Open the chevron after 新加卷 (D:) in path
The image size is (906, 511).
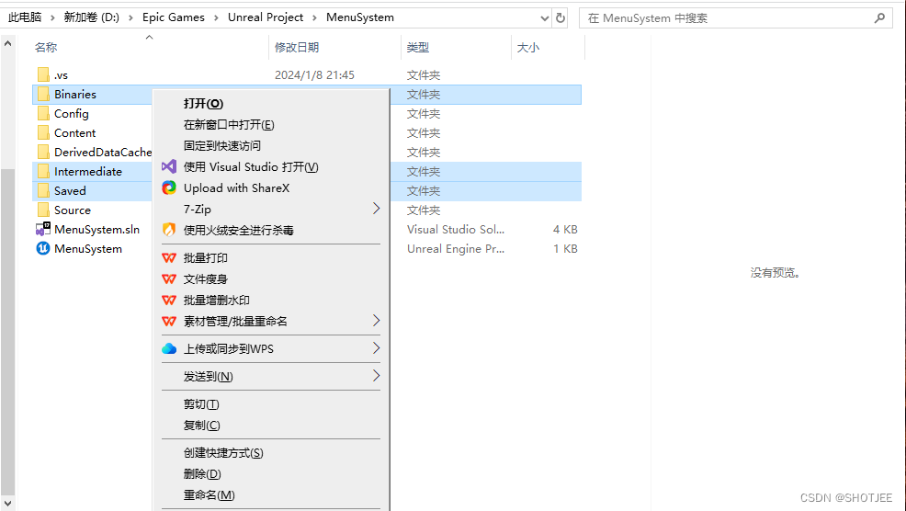click(130, 17)
